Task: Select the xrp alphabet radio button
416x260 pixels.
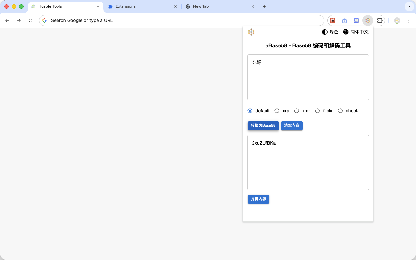Action: click(277, 111)
